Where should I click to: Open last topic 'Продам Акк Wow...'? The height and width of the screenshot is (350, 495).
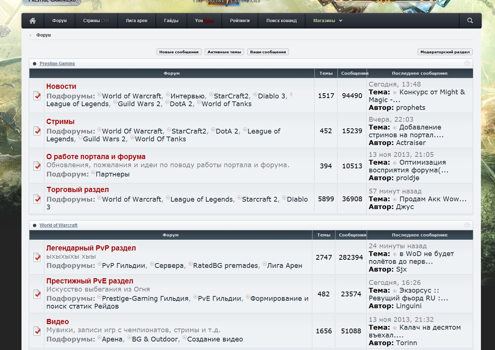point(433,199)
